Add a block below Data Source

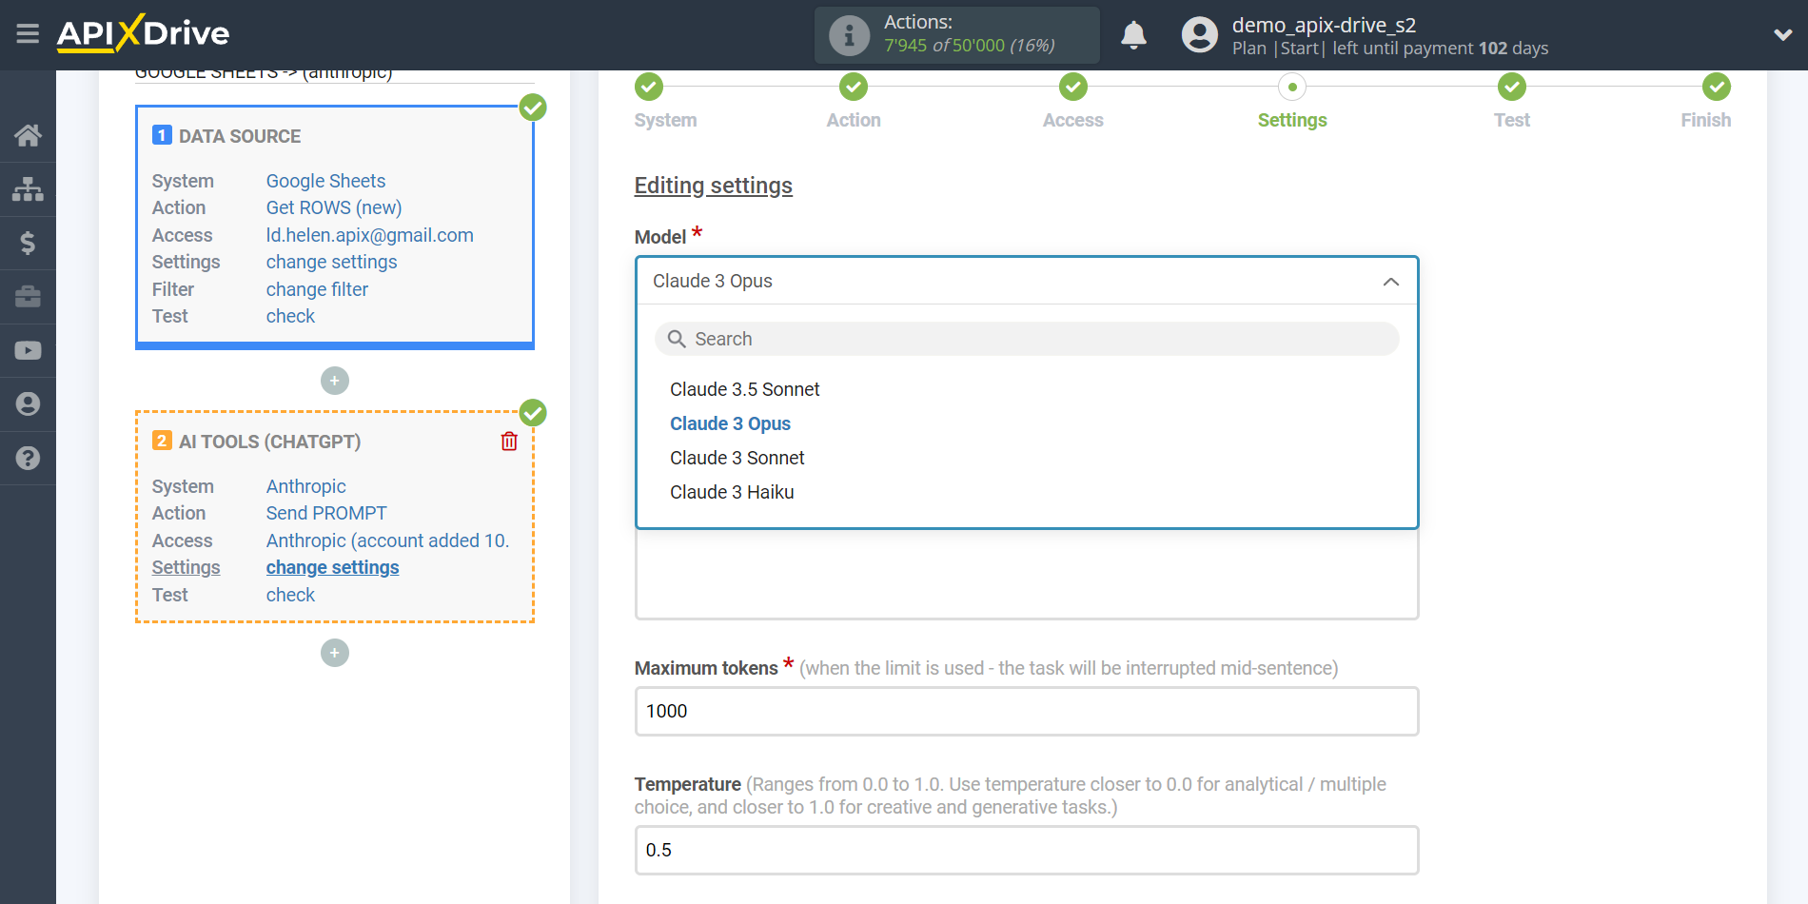pos(335,381)
